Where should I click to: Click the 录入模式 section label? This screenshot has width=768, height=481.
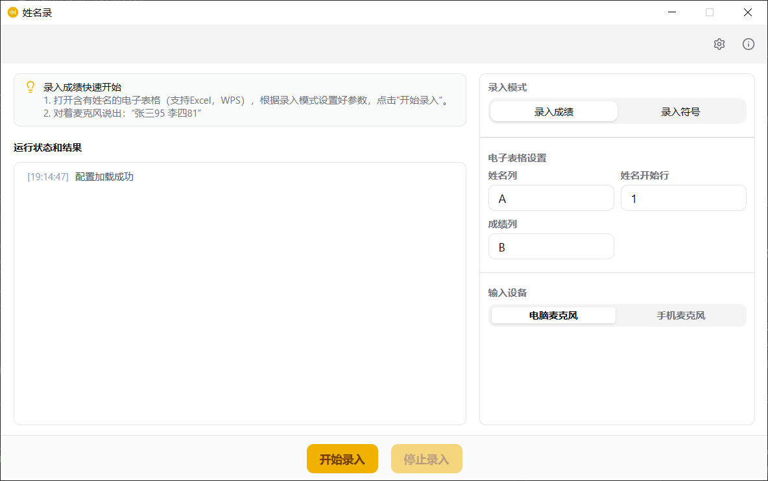(x=507, y=88)
